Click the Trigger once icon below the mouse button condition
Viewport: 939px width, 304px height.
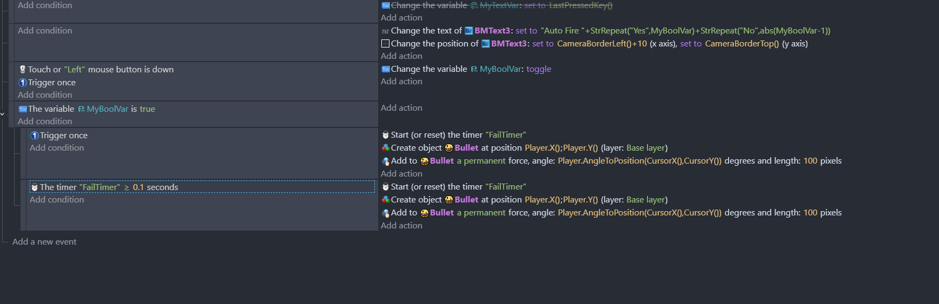coord(23,83)
